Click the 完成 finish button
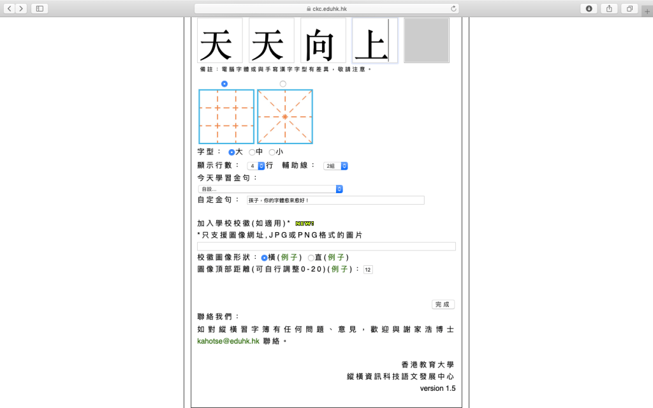The image size is (653, 408). [x=443, y=305]
